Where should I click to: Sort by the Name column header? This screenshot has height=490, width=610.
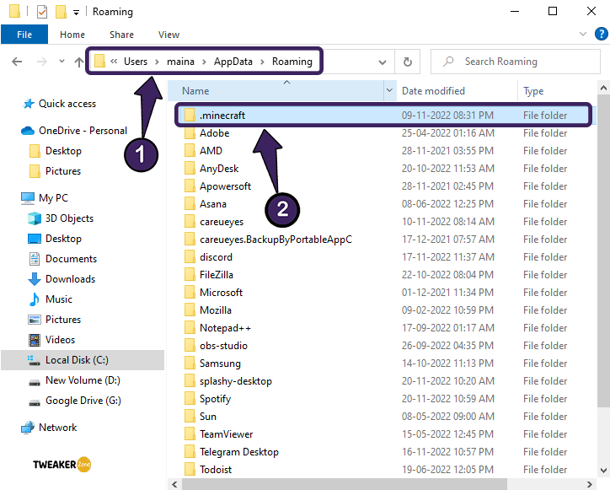(195, 91)
